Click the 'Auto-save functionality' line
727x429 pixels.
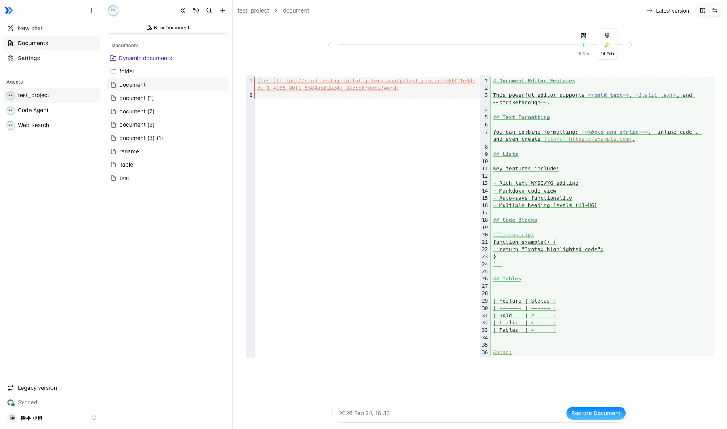pos(532,198)
